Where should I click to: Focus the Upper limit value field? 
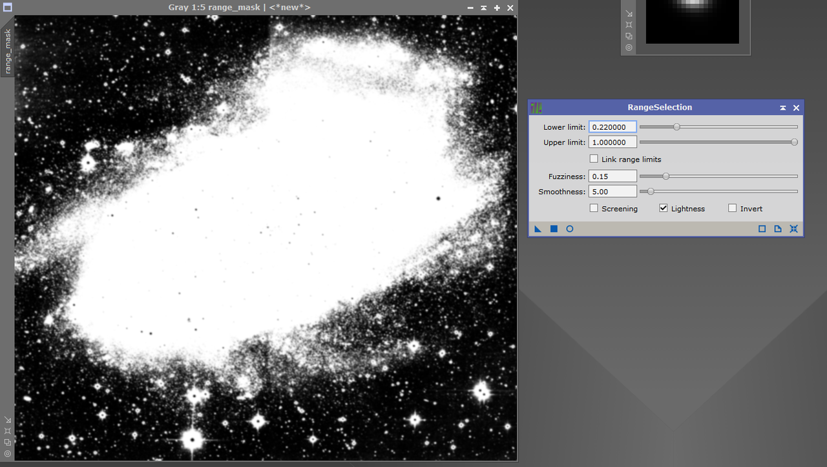(612, 142)
